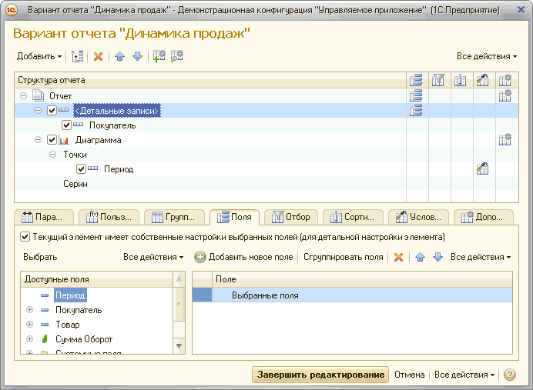Click the help question mark icon
This screenshot has height=390, width=533.
pyautogui.click(x=509, y=375)
